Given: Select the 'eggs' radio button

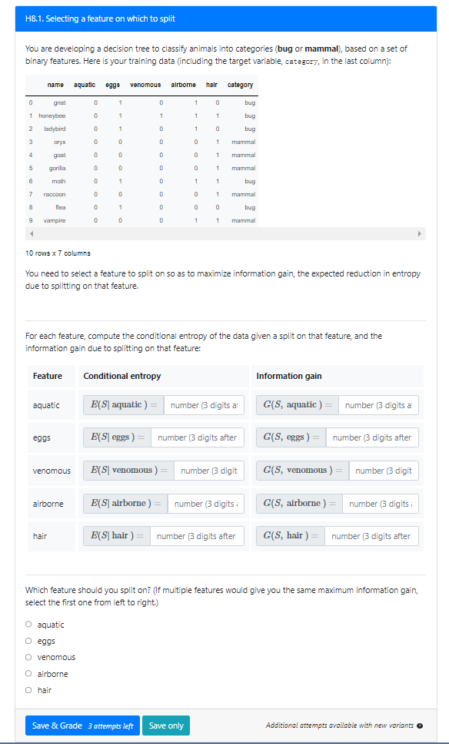Looking at the screenshot, I should click(x=27, y=641).
